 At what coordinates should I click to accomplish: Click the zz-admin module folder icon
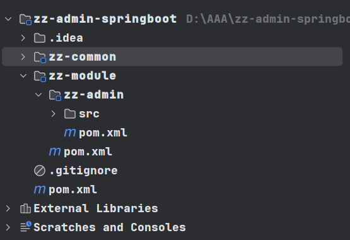click(55, 95)
